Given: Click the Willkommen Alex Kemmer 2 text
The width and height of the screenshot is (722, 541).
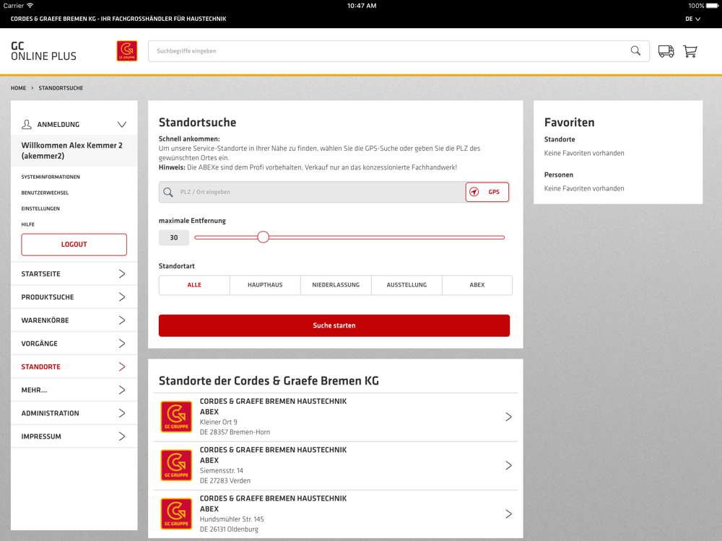Looking at the screenshot, I should [x=71, y=151].
